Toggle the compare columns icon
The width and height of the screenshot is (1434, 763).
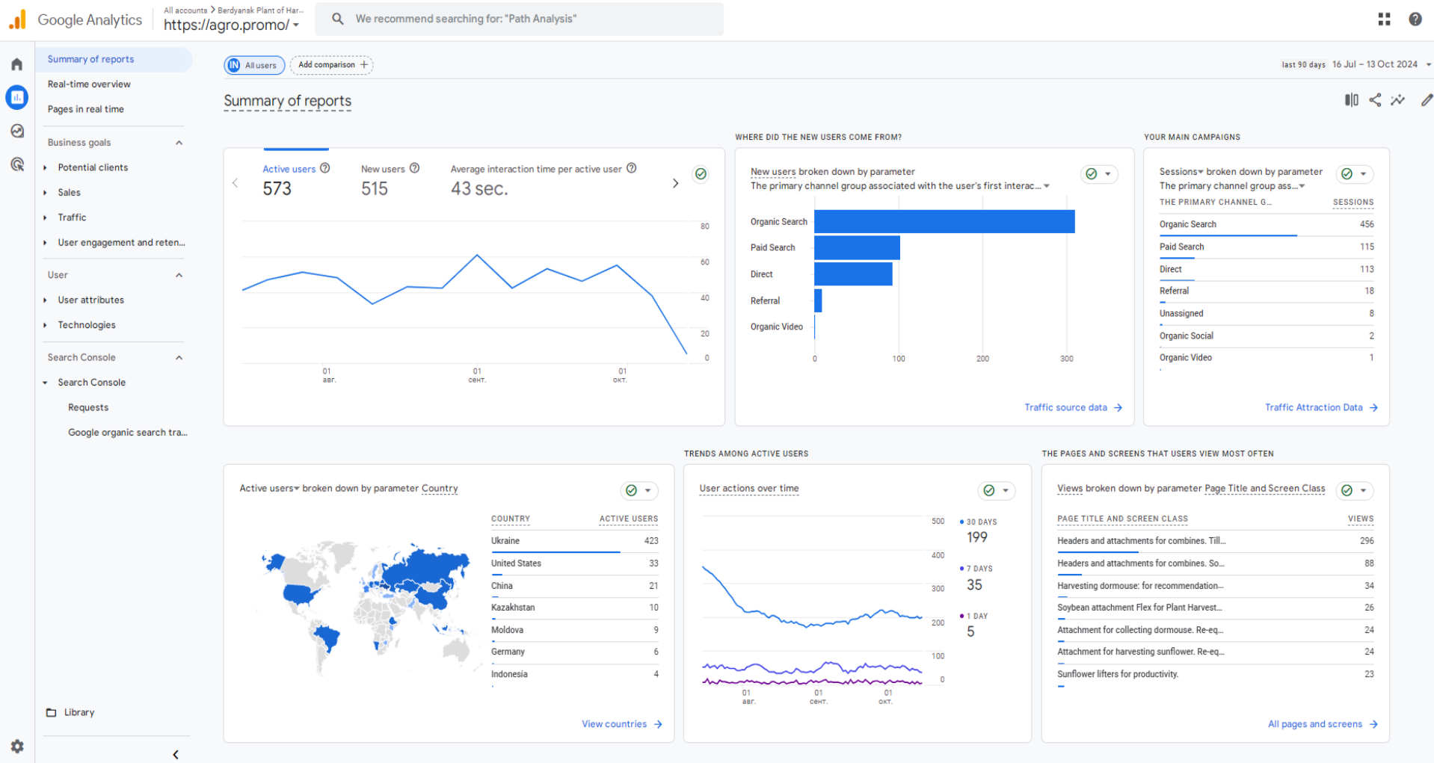click(x=1351, y=100)
